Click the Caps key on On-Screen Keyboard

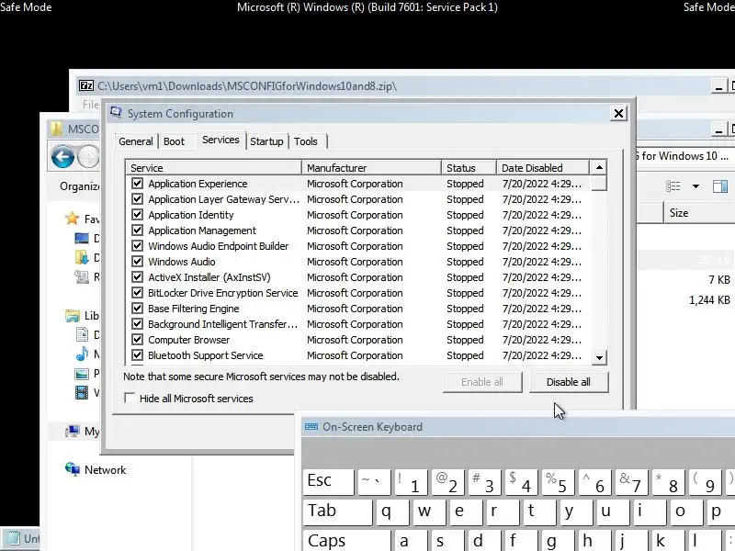[346, 541]
